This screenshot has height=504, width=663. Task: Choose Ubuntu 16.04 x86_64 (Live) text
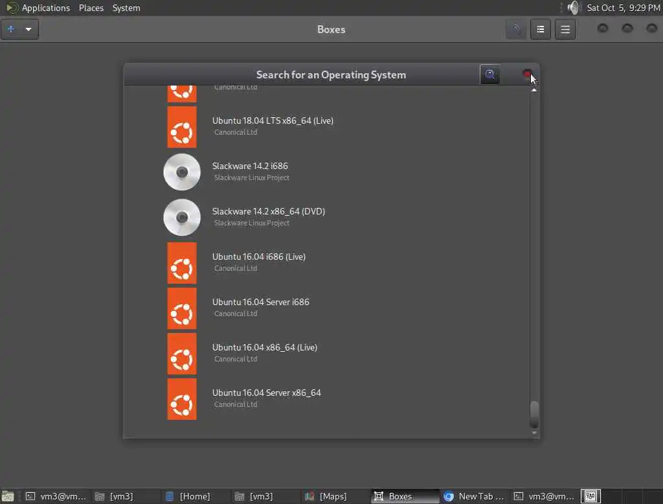point(265,347)
